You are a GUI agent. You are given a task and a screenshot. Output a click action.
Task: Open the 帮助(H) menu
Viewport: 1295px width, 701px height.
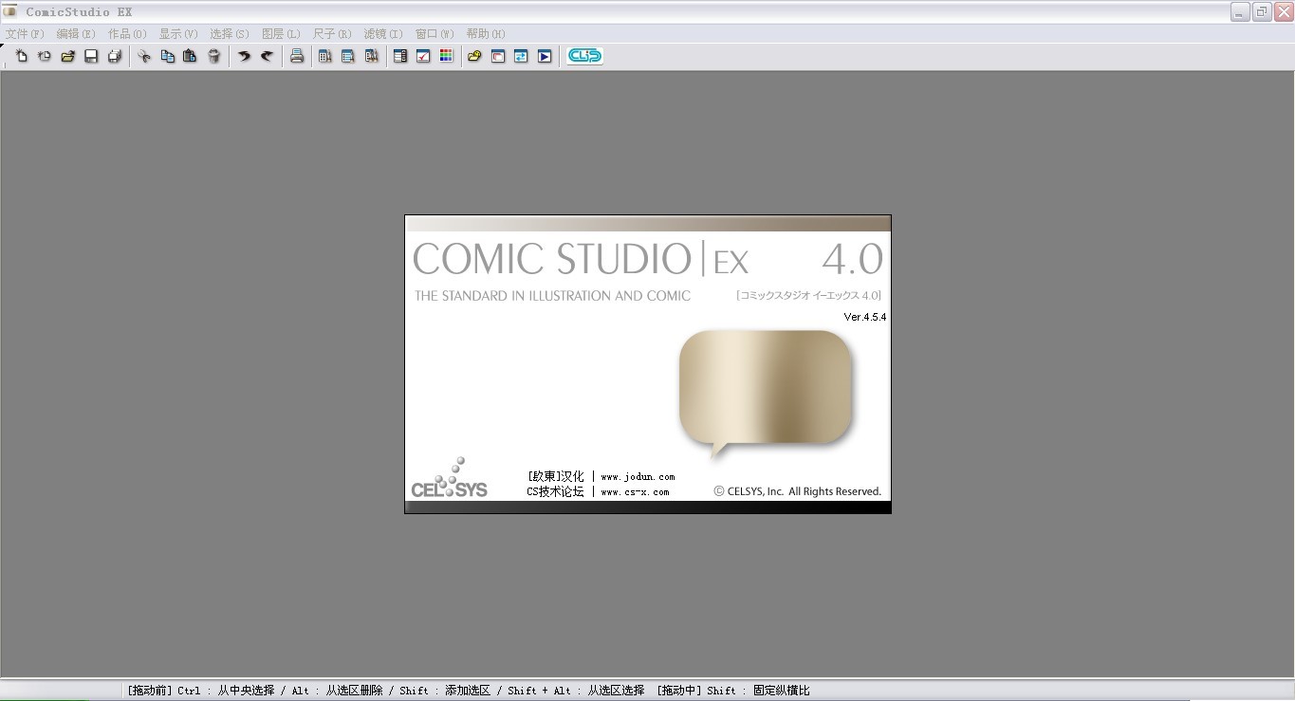[x=486, y=33]
